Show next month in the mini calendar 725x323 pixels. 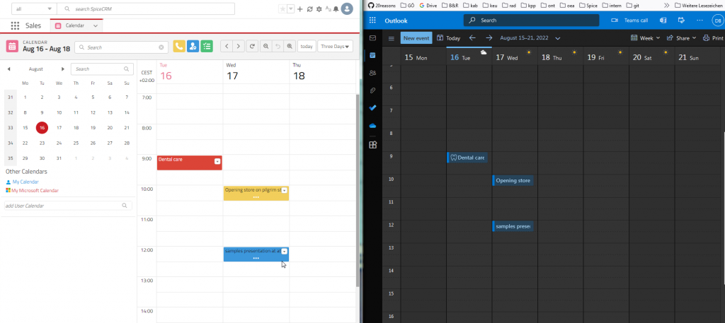coord(63,69)
